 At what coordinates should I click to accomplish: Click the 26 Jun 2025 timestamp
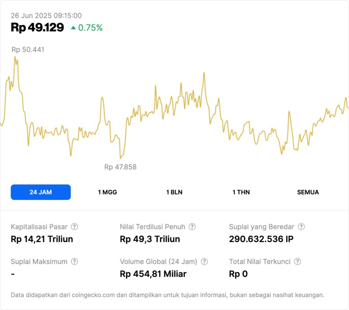pyautogui.click(x=46, y=15)
